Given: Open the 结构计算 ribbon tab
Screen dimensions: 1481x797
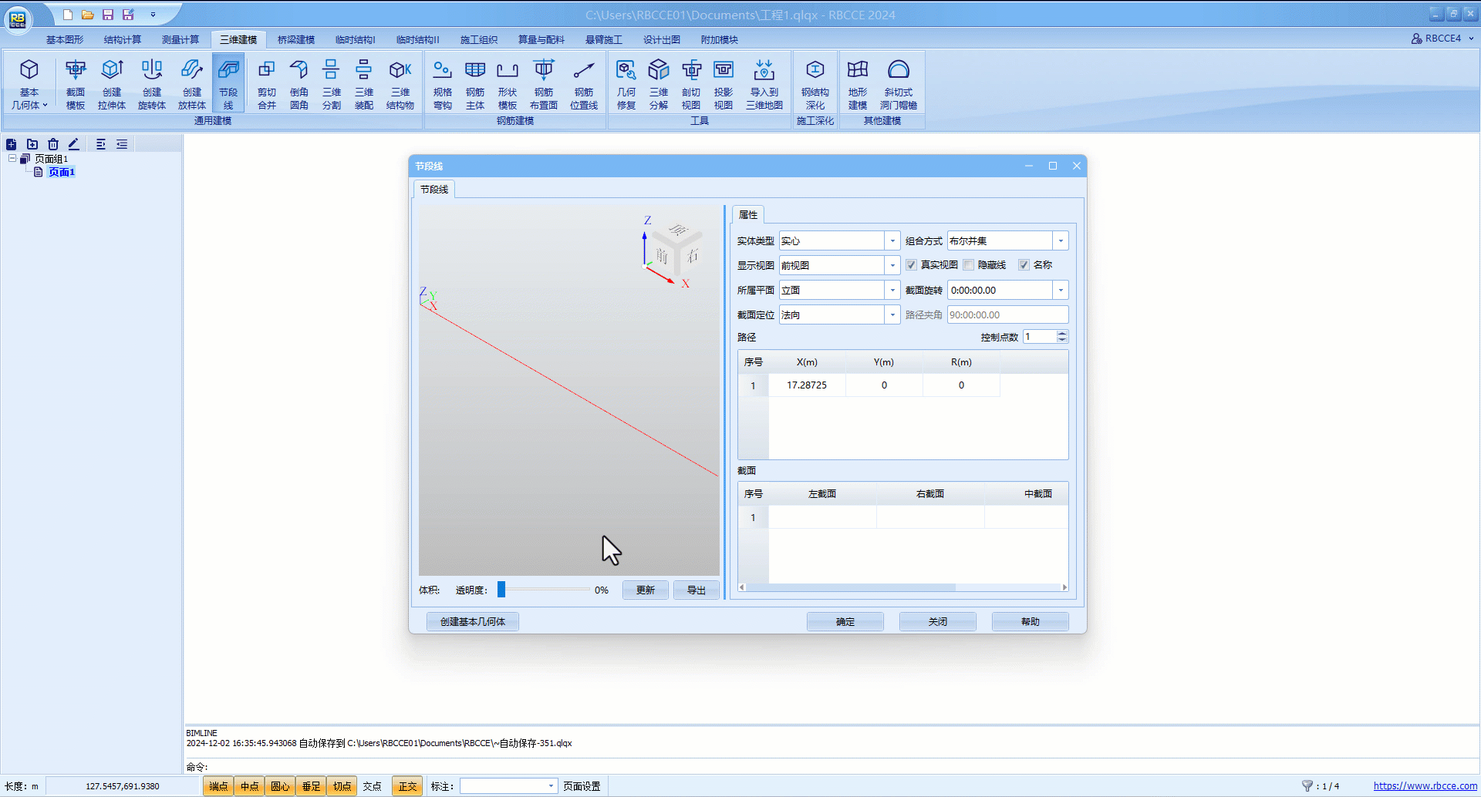Looking at the screenshot, I should [x=123, y=40].
